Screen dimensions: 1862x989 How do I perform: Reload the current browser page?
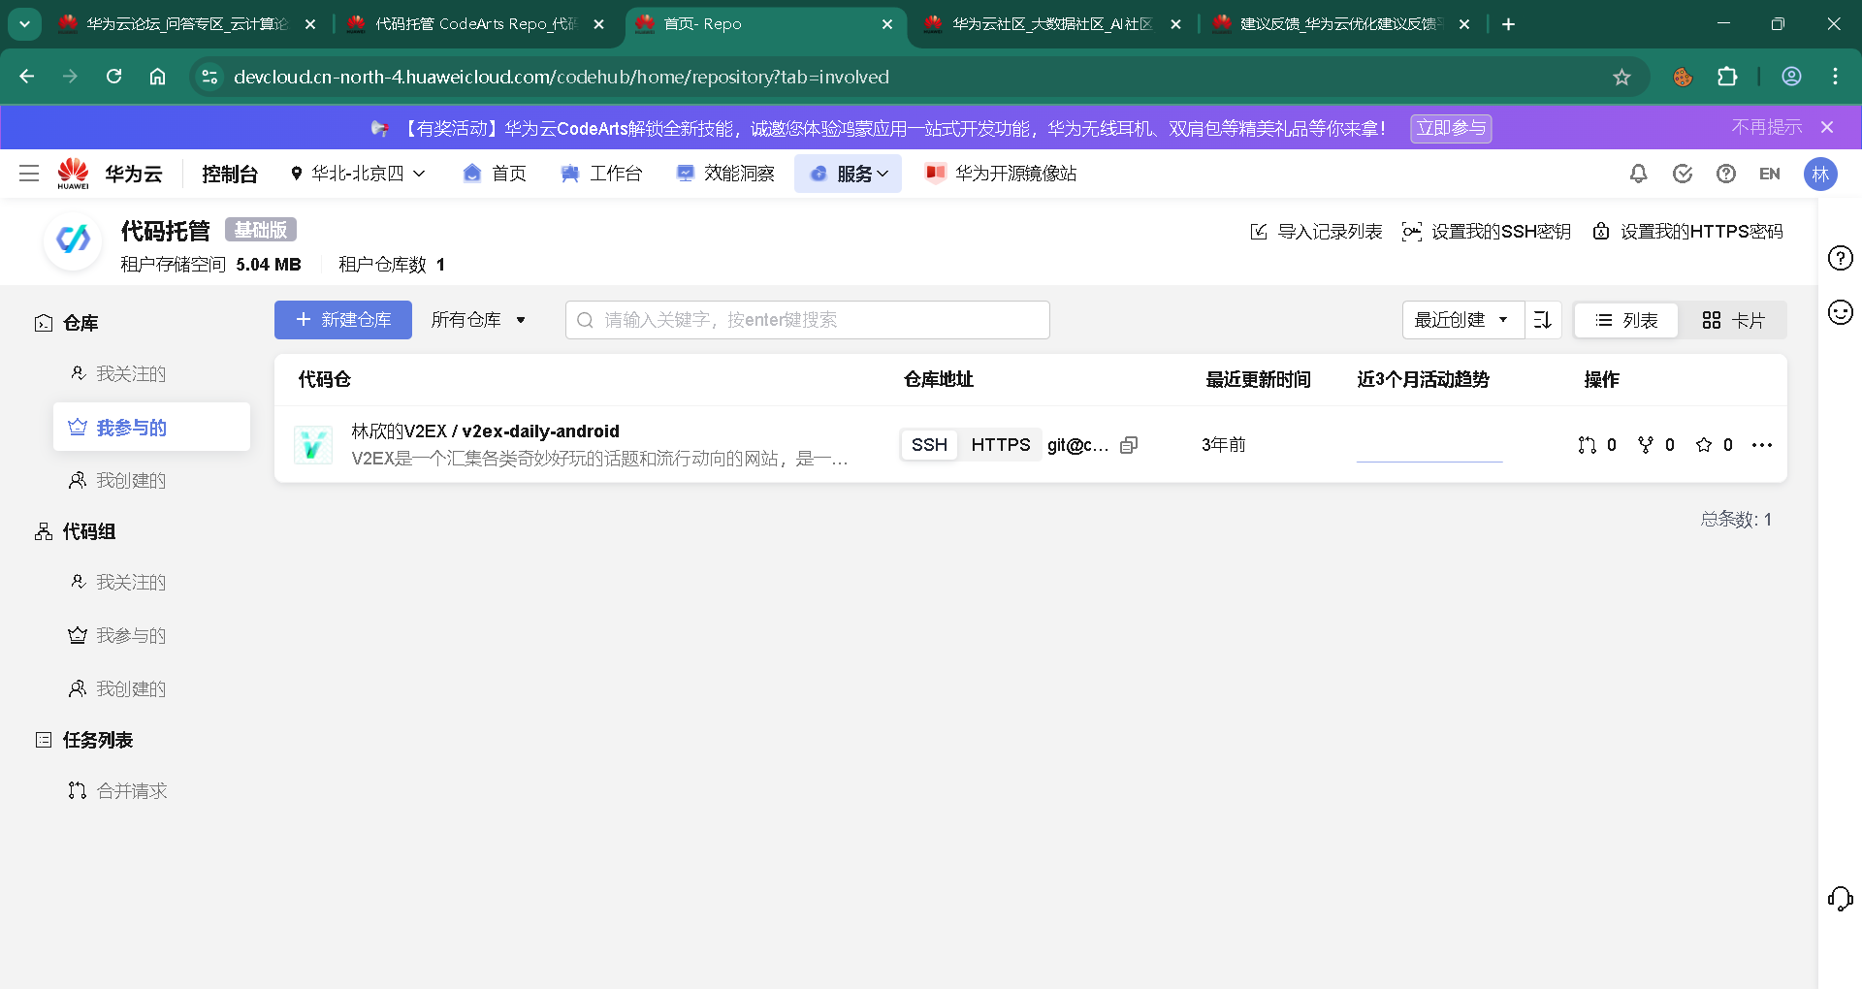point(113,77)
